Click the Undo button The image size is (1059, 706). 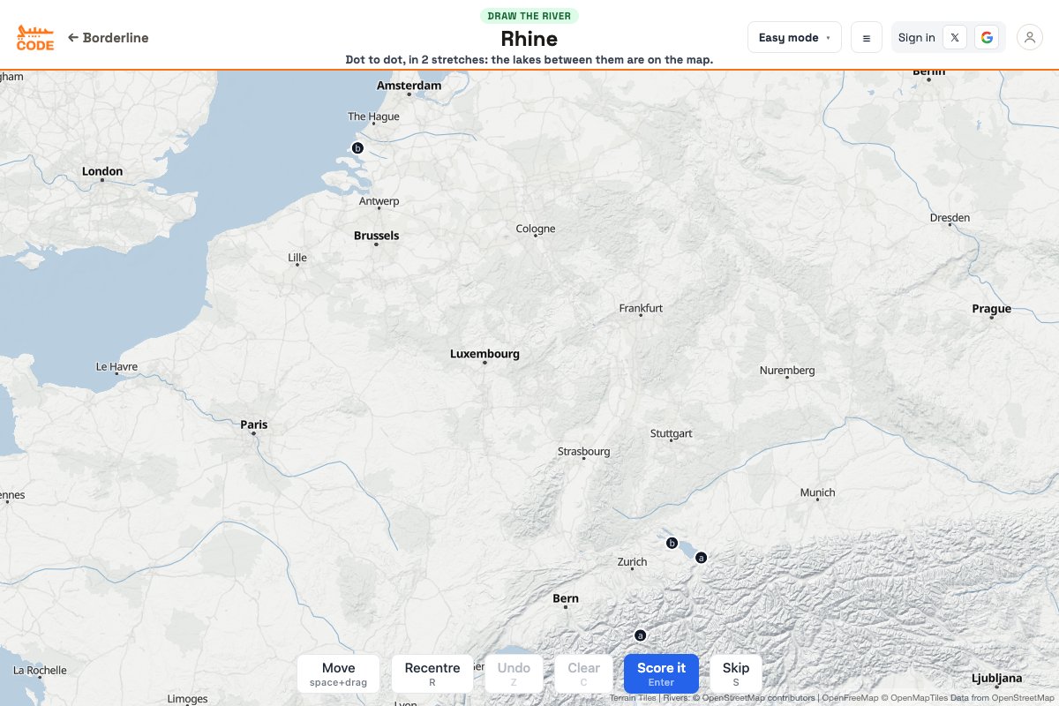(x=514, y=673)
